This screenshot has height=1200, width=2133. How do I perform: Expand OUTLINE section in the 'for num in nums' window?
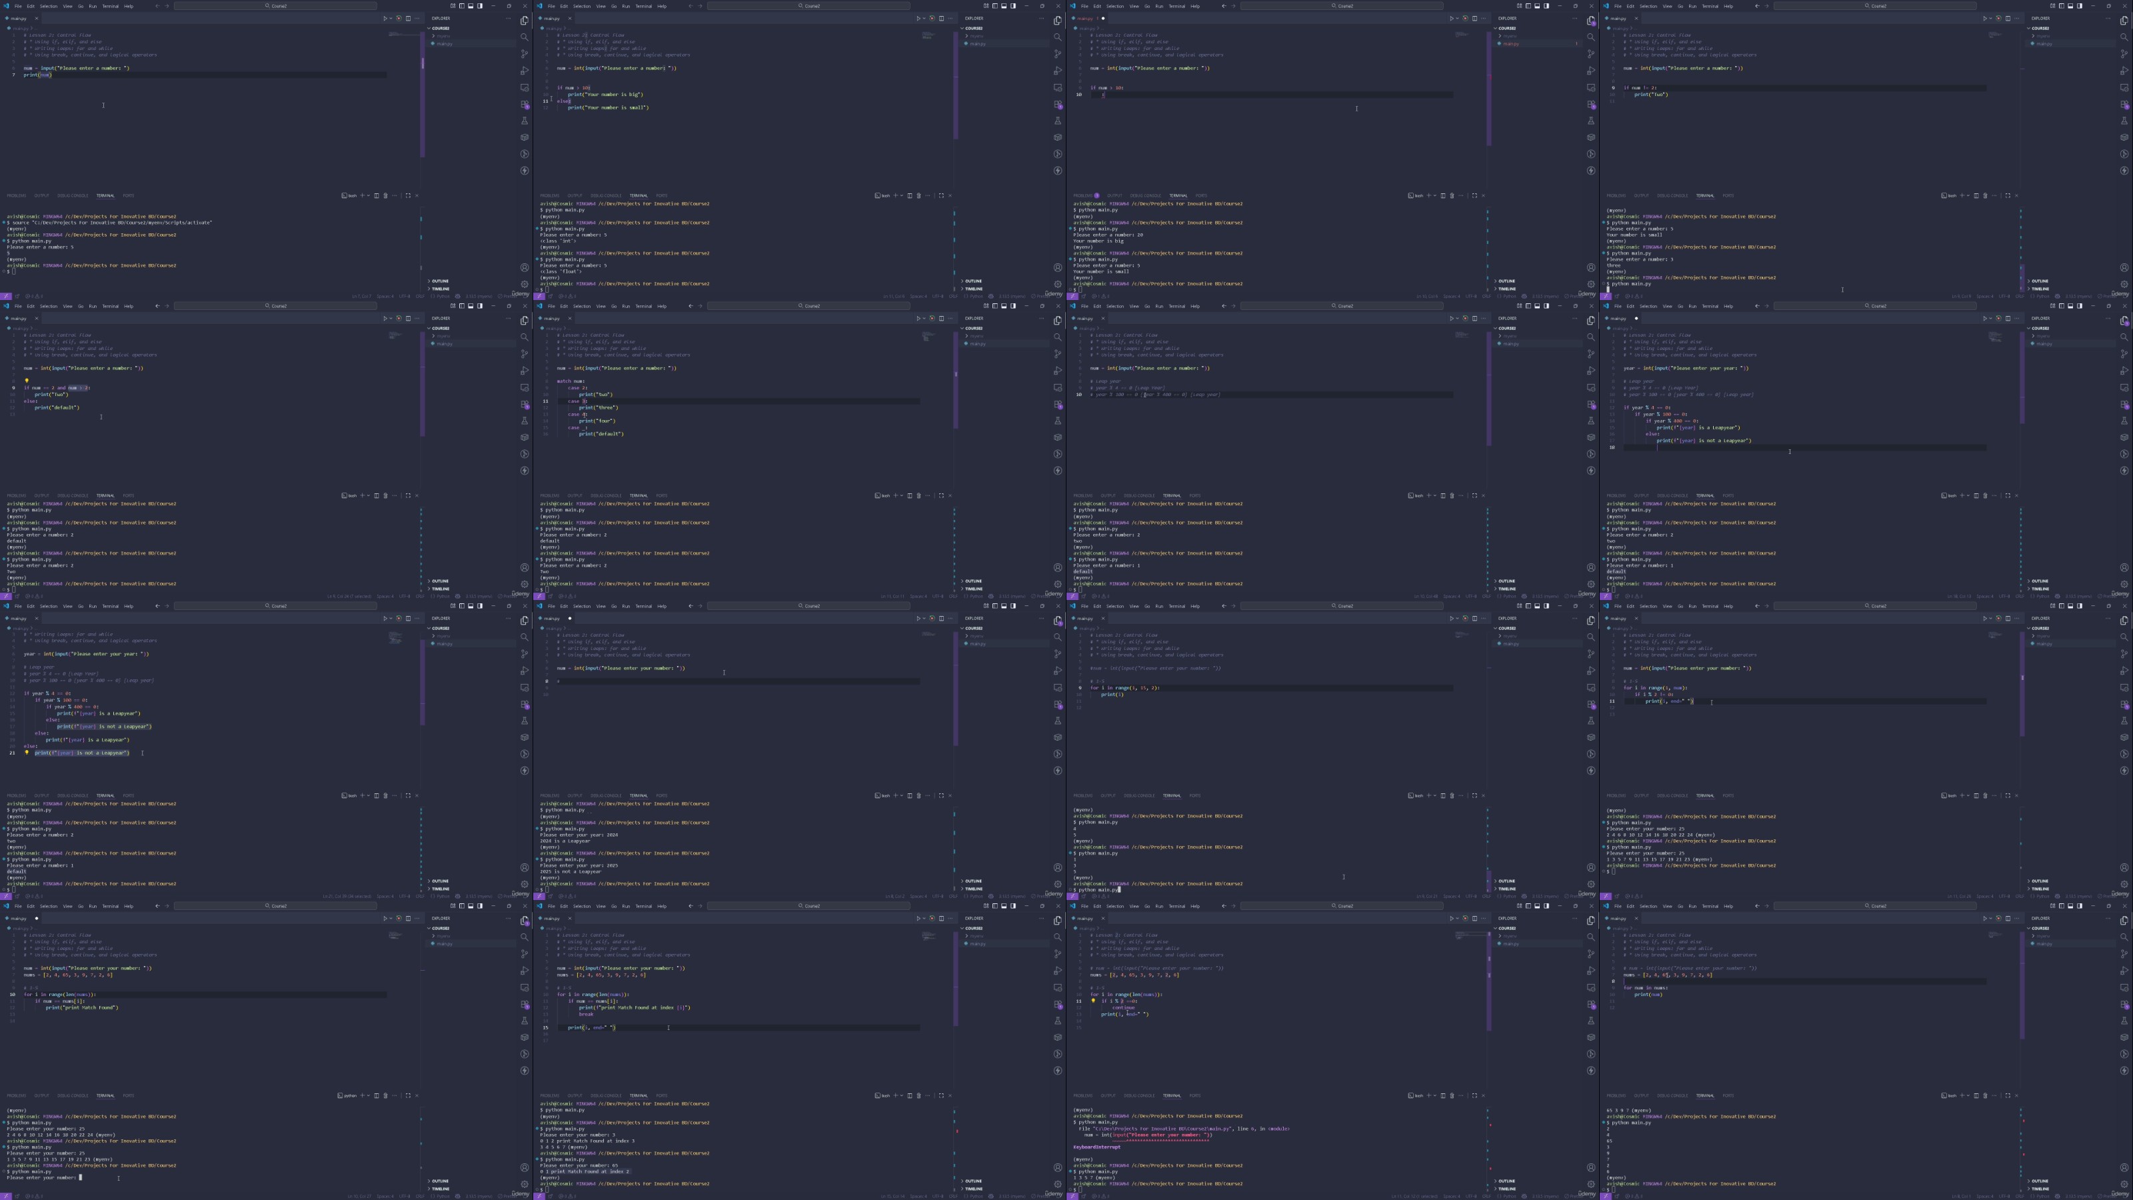2040,1181
